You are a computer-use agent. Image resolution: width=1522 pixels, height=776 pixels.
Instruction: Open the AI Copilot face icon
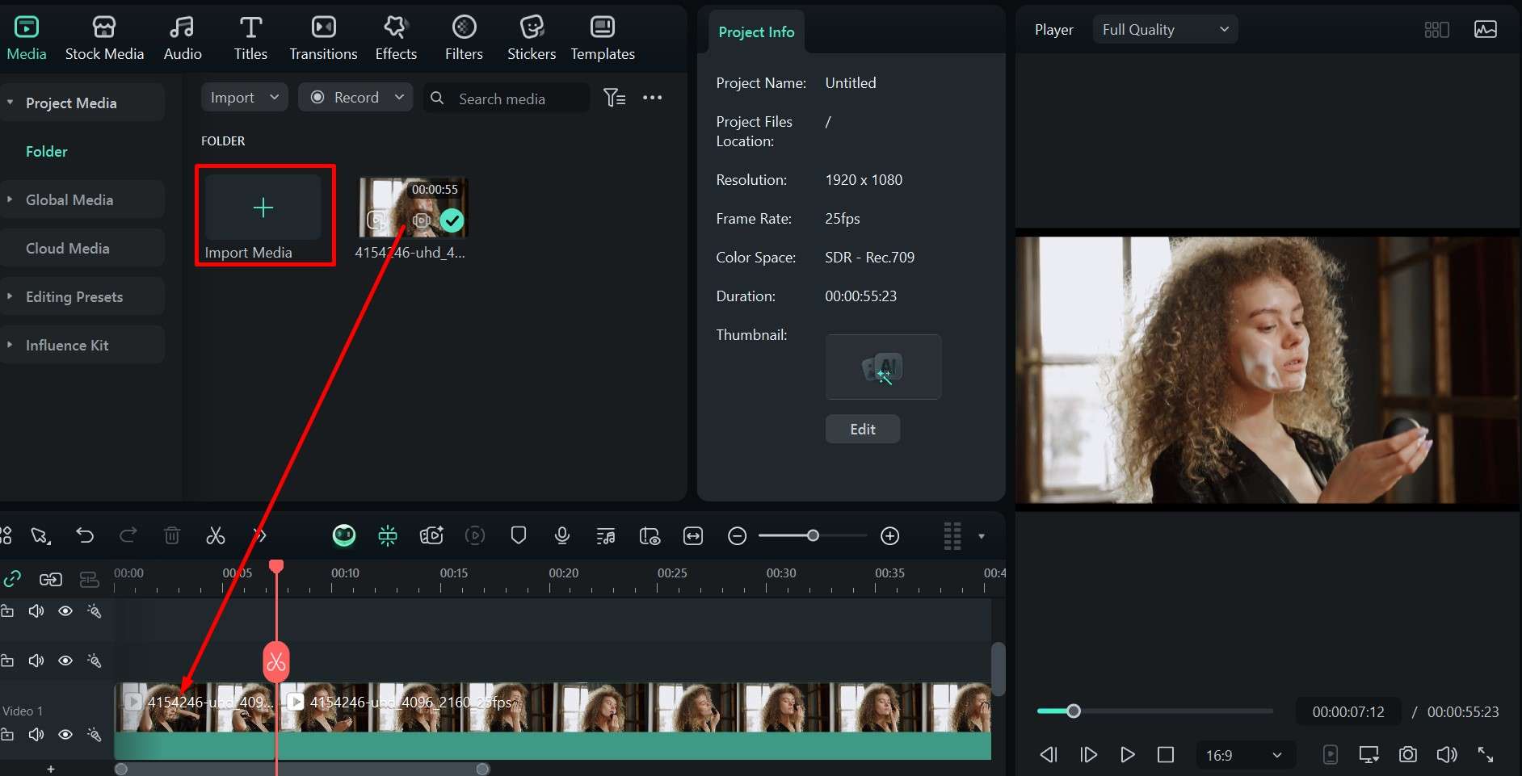344,535
